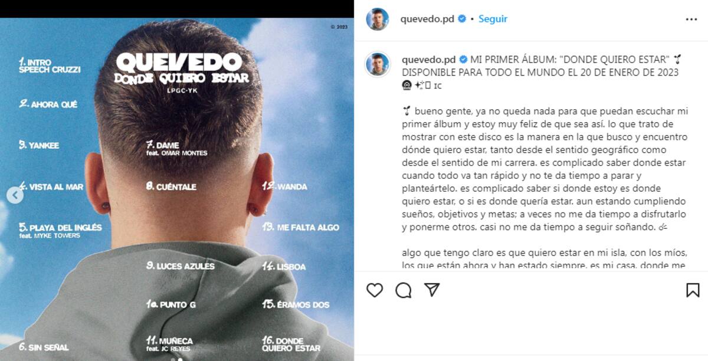Open comments with the speech bubble icon
Image resolution: width=708 pixels, height=361 pixels.
click(x=404, y=290)
